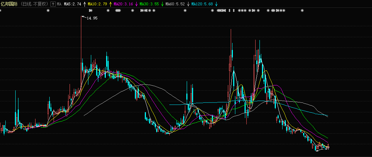372x157 pixels.
Task: Click the MA5:2.74 value
Action: coord(72,4)
